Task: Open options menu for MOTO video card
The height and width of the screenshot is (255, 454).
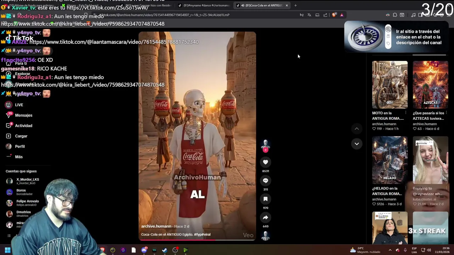Action: tap(406, 113)
